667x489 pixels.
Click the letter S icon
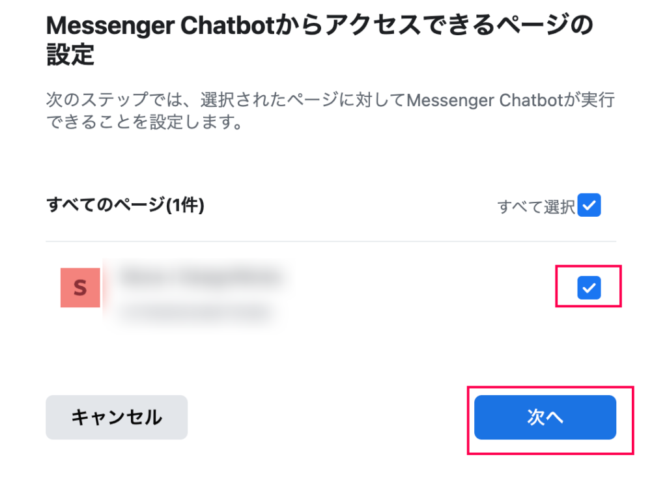pyautogui.click(x=80, y=288)
